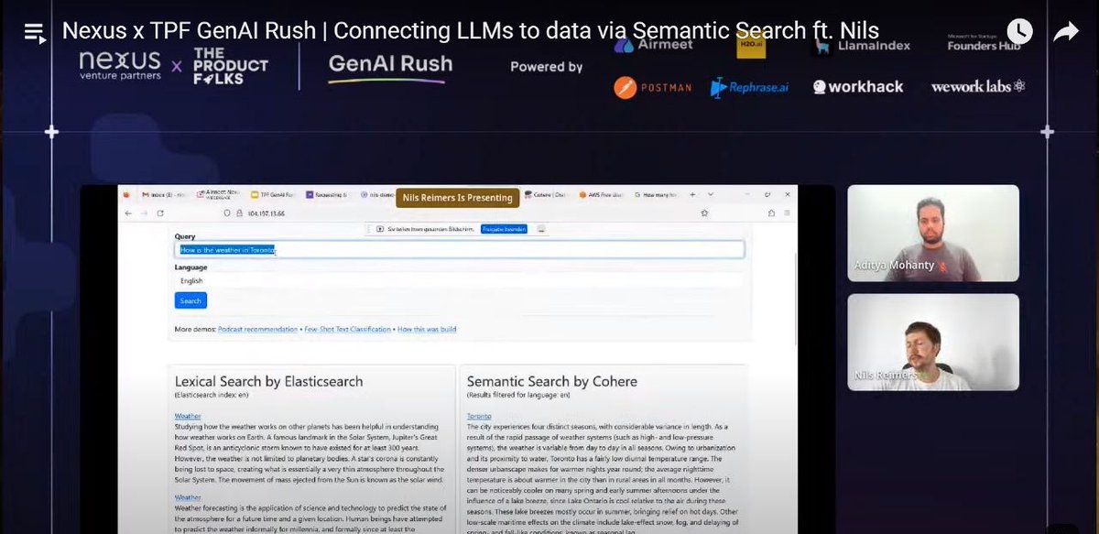Click The Product Folks logo
Screen dimensions: 1099x534
click(231, 67)
